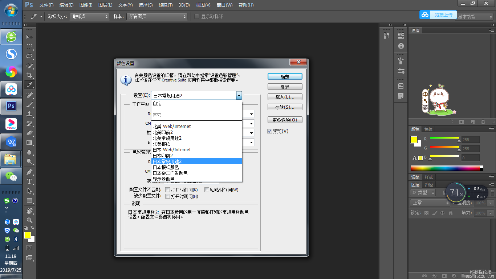Uncheck the 预览(V) checkbox
Screen dimensions: 496x280
(269, 131)
